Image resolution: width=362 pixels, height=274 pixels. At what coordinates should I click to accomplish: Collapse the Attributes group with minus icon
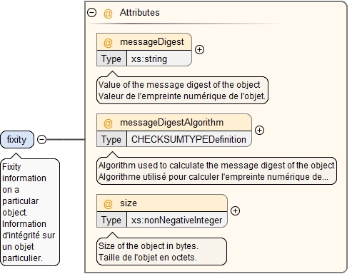(92, 12)
